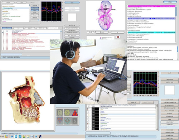The width and height of the screenshot is (179, 140).
Task: Tick the Inability to concentrate checkbox
Action: (x=127, y=16)
